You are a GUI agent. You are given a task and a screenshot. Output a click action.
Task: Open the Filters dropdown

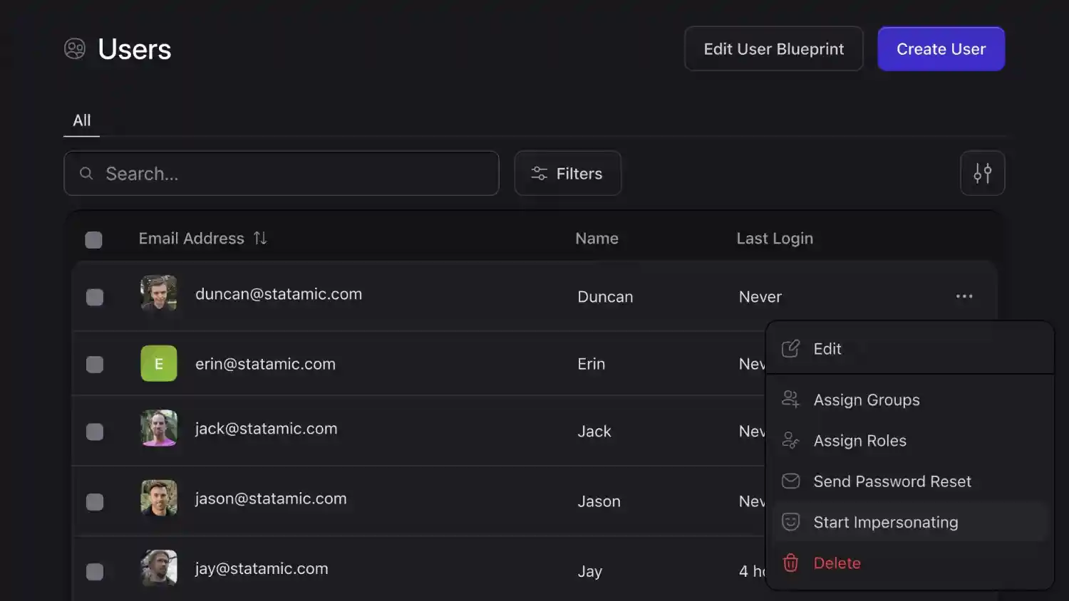568,173
